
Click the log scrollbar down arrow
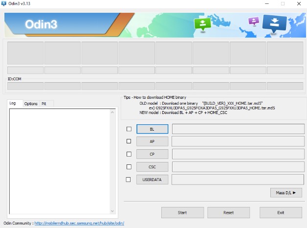113,211
